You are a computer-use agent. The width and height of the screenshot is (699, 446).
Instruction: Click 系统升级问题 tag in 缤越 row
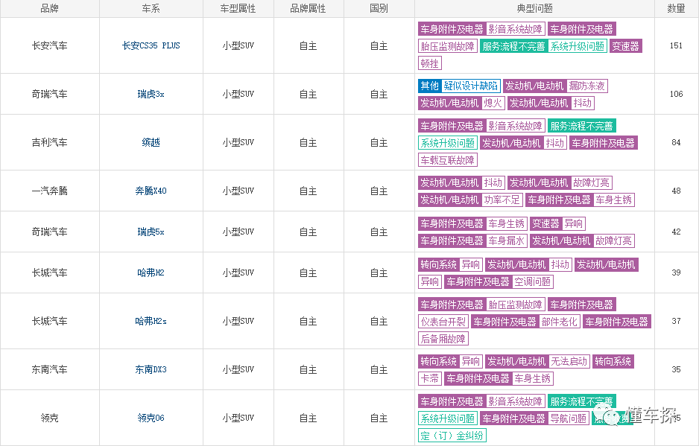(x=448, y=143)
